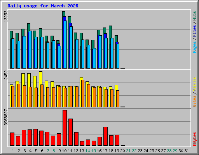This screenshot has height=155, width=199.
Task: Click the Files legend label
Action: click(194, 31)
